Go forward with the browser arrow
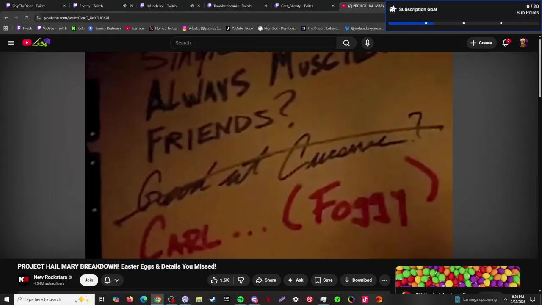 click(16, 18)
